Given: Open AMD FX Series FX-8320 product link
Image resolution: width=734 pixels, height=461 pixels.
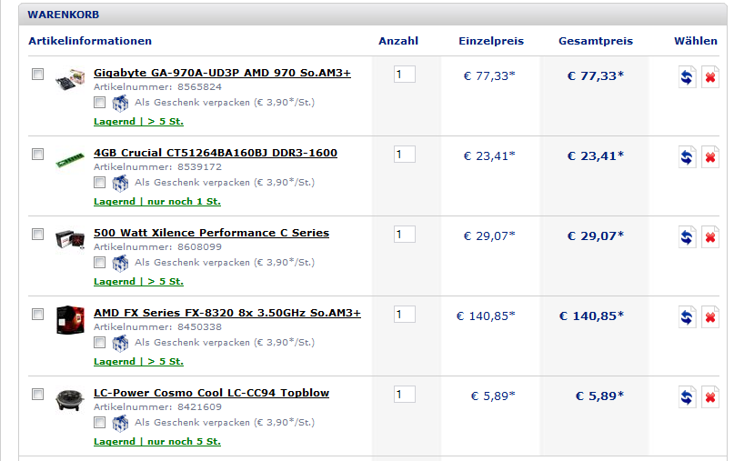Looking at the screenshot, I should point(227,313).
